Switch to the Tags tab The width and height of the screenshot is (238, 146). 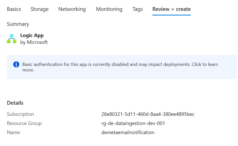point(137,9)
